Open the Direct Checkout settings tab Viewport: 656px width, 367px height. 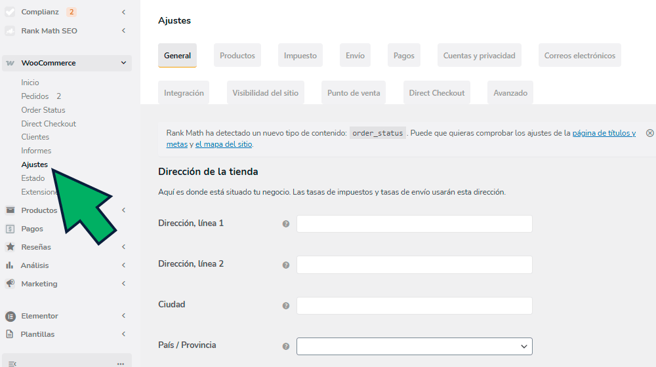(x=437, y=92)
